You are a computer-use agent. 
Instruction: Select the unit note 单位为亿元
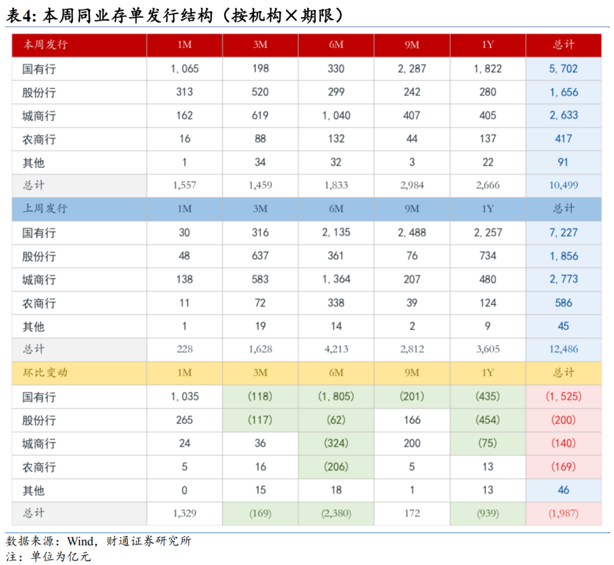61,556
